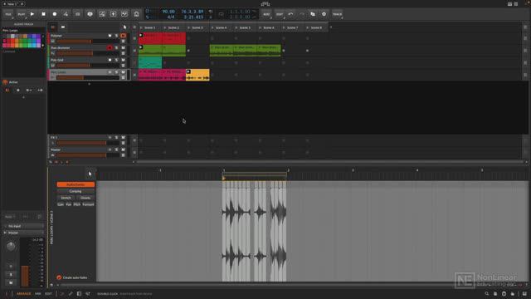Switch to the ARRANGE view
Screen dimensions: 531x299
point(24,294)
